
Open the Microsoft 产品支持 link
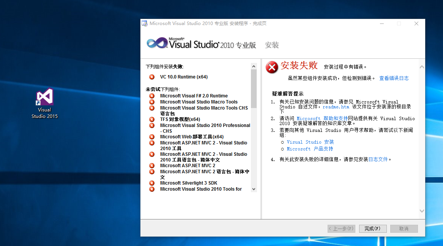[x=310, y=149]
